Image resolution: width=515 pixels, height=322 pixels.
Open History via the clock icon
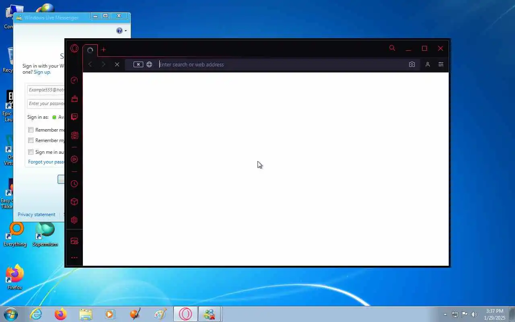tap(74, 184)
